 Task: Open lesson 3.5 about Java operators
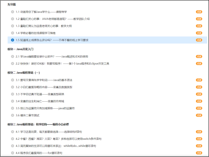pos(45,108)
